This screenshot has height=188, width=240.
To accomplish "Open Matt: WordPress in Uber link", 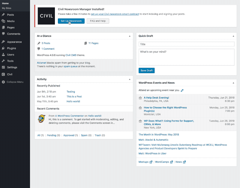I will click(152, 154).
